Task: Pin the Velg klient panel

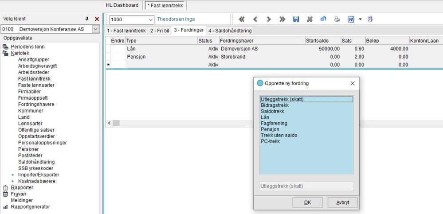Action: (x=87, y=19)
